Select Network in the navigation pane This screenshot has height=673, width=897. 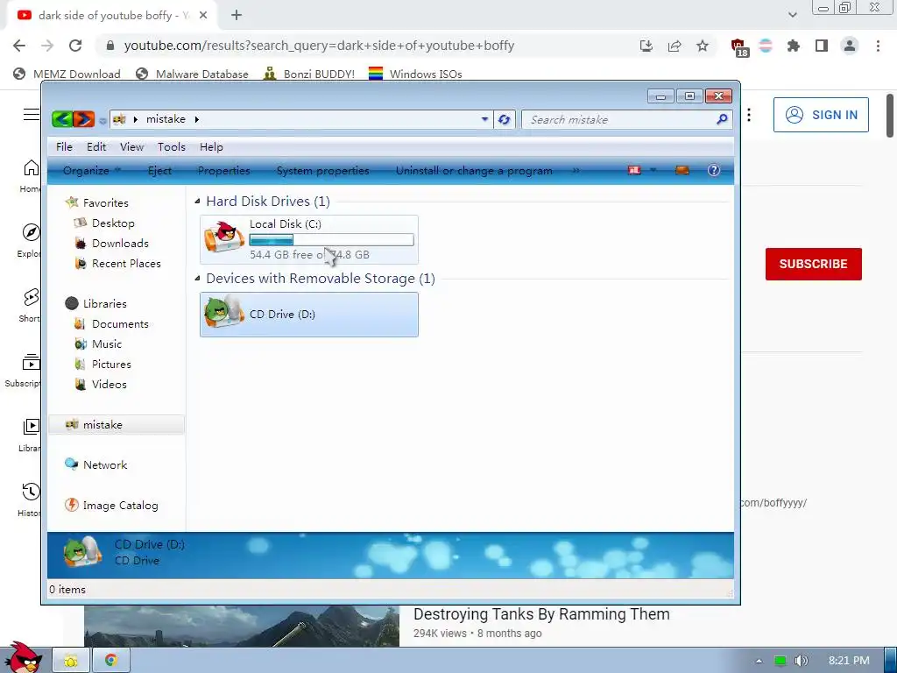pyautogui.click(x=105, y=465)
